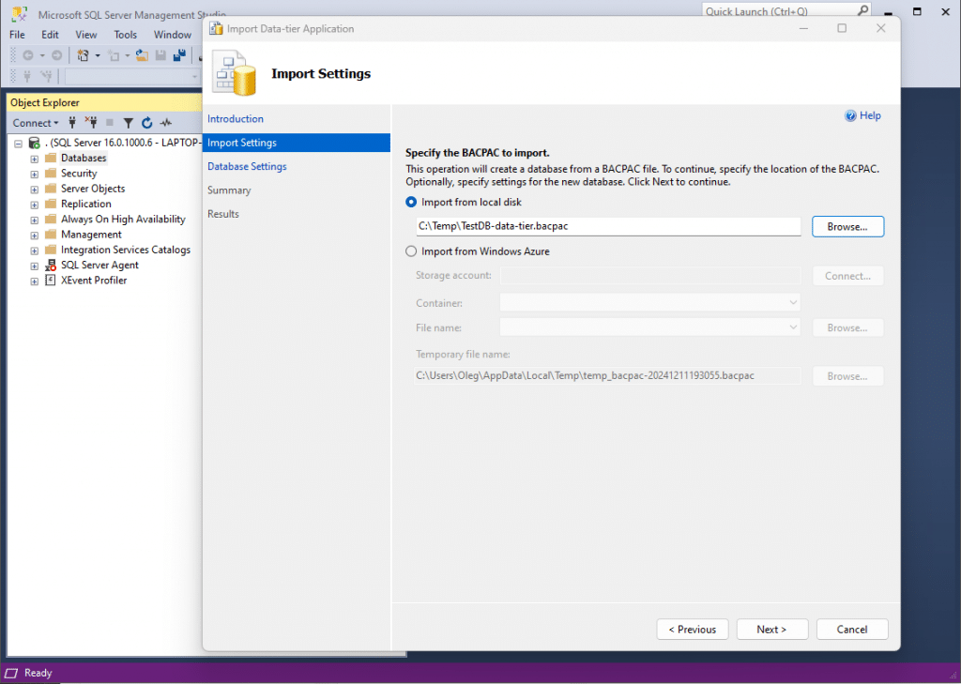Open the File menu

point(17,35)
